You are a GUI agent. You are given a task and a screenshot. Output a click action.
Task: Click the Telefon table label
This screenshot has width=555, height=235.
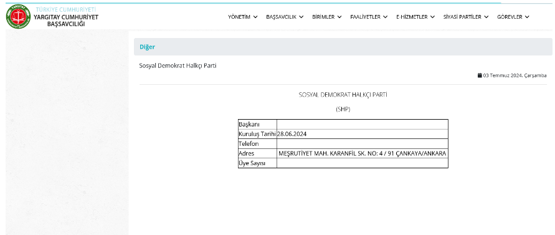click(249, 144)
